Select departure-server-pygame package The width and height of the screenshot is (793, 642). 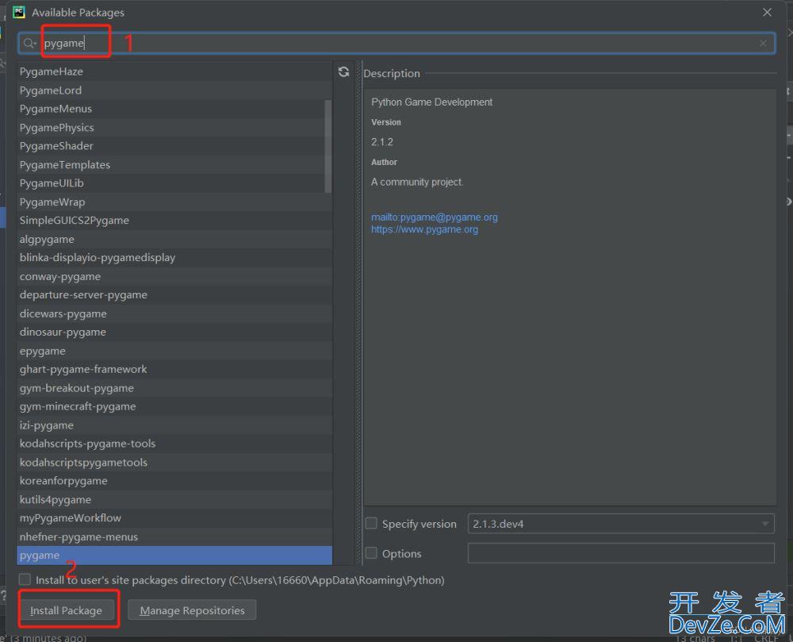pos(174,294)
